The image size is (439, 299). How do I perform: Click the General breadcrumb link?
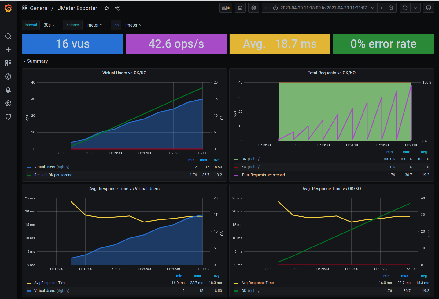pyautogui.click(x=39, y=8)
